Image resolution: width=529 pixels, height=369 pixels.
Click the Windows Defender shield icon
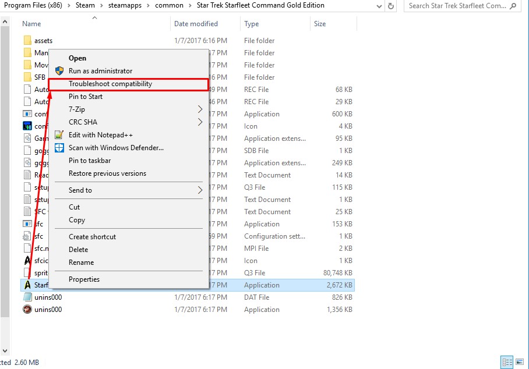(x=59, y=148)
